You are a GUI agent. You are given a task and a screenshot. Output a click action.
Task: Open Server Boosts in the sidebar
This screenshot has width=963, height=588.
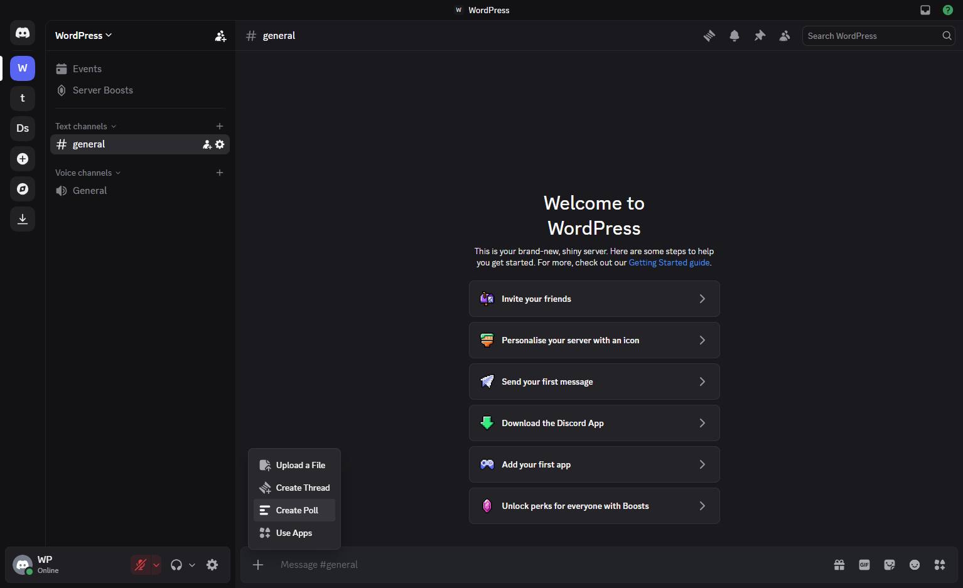tap(140, 90)
